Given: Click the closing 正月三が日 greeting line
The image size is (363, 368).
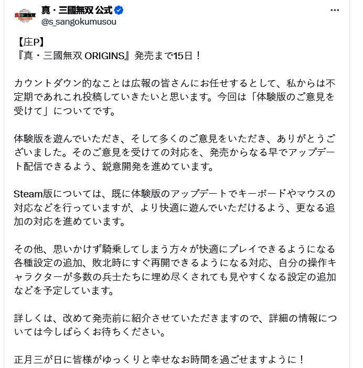Looking at the screenshot, I should click(159, 359).
